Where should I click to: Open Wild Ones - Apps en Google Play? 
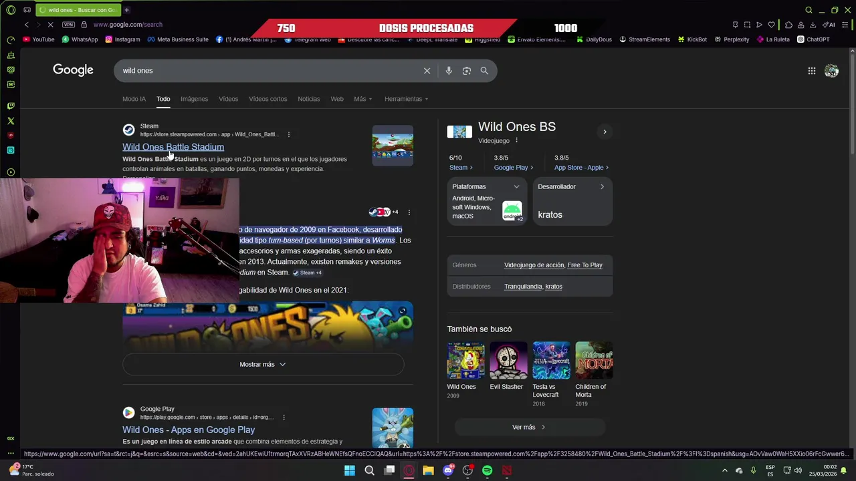[189, 430]
